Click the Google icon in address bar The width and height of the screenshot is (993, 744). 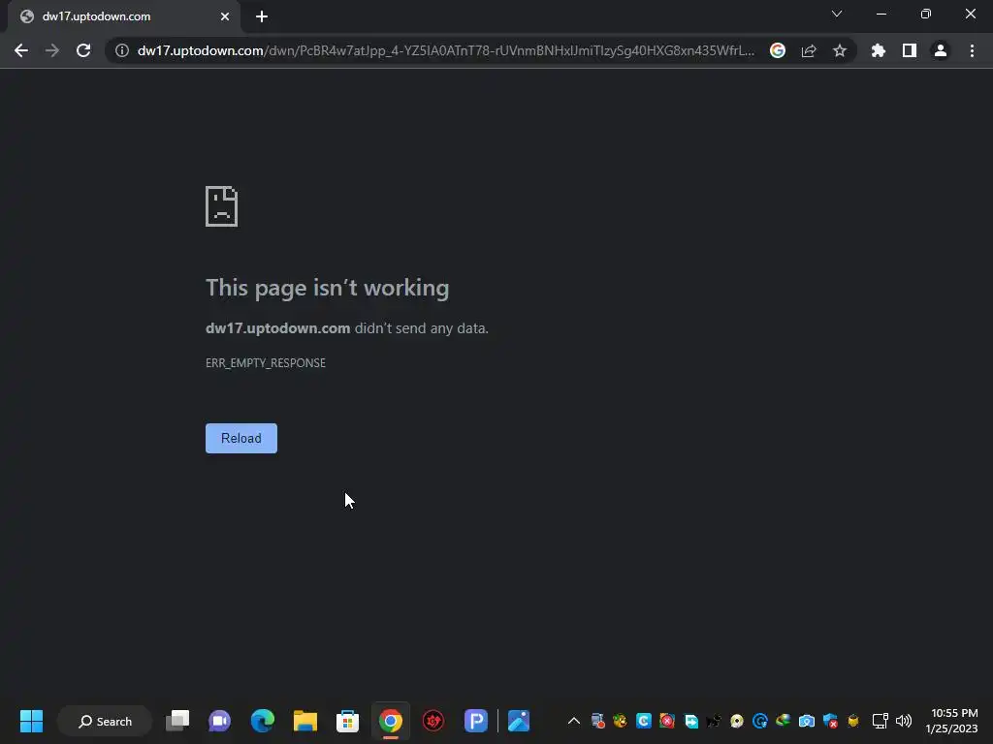(x=778, y=50)
